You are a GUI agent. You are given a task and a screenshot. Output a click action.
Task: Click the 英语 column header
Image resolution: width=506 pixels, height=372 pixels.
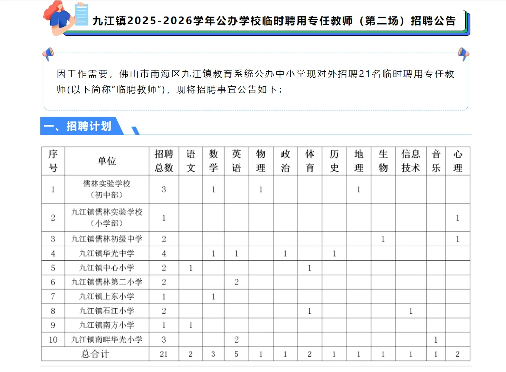[x=236, y=161]
